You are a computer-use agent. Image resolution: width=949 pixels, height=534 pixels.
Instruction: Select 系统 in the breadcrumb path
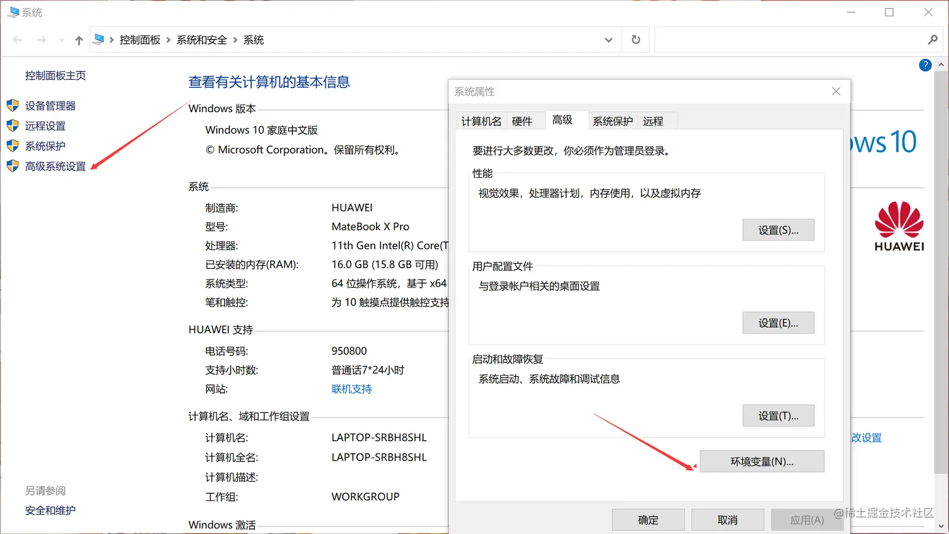pyautogui.click(x=254, y=40)
